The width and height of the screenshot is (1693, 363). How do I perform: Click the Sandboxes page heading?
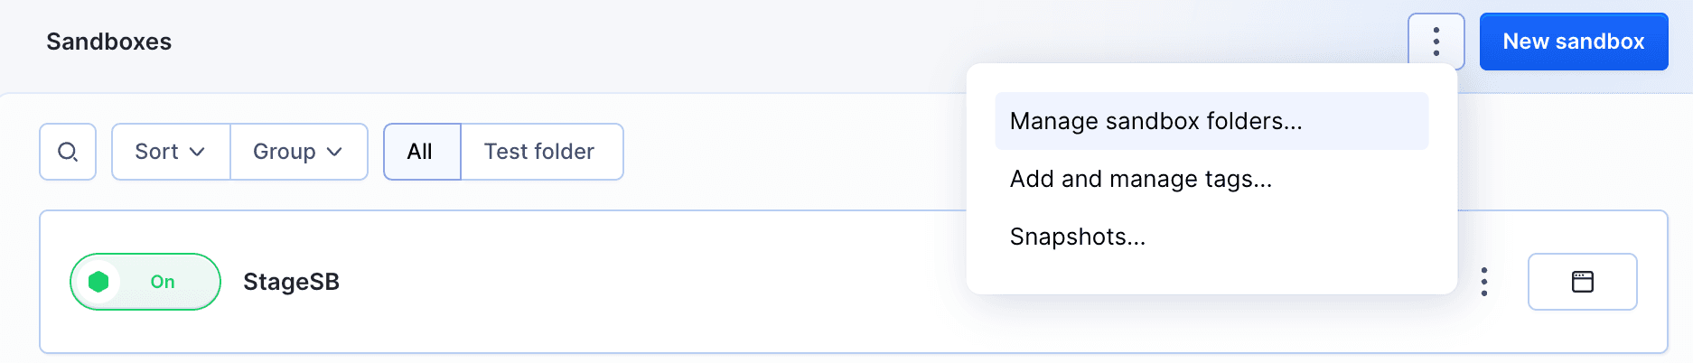tap(108, 42)
